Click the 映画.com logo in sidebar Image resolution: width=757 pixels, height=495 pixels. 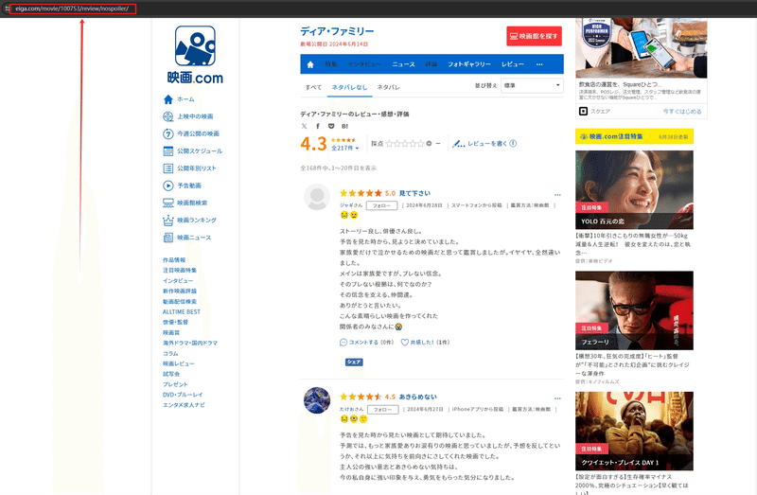click(195, 55)
